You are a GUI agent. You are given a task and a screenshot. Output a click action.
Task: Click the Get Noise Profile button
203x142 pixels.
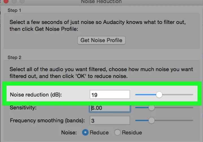pos(101,40)
